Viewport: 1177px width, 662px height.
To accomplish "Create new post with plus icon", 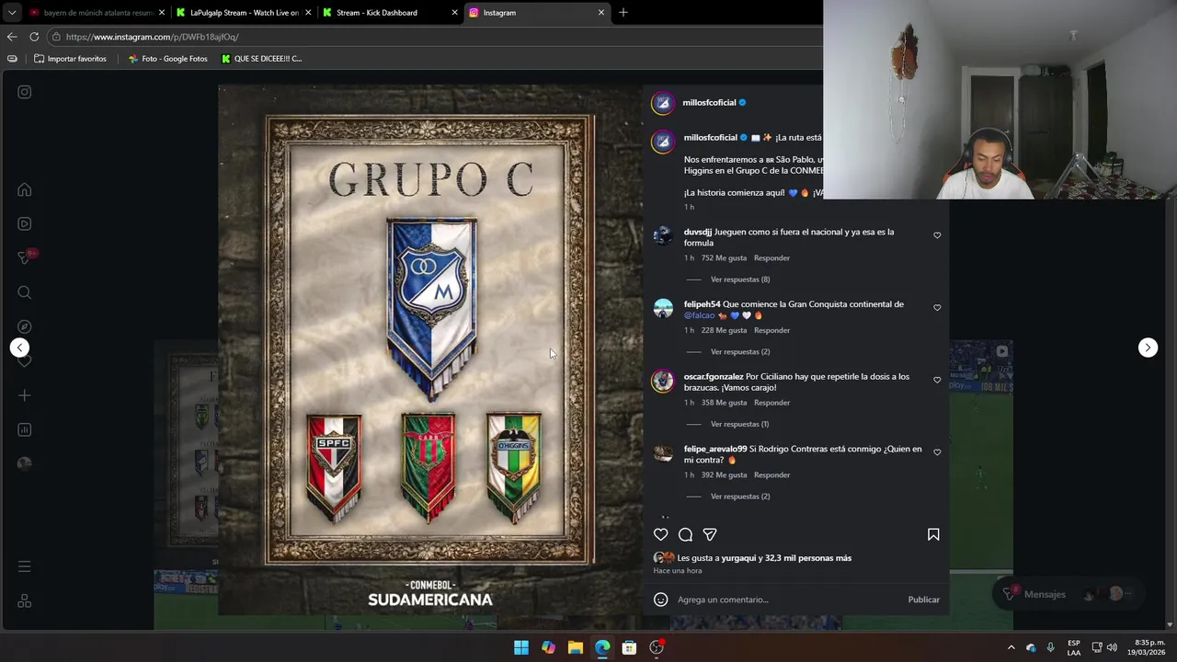I will [25, 395].
